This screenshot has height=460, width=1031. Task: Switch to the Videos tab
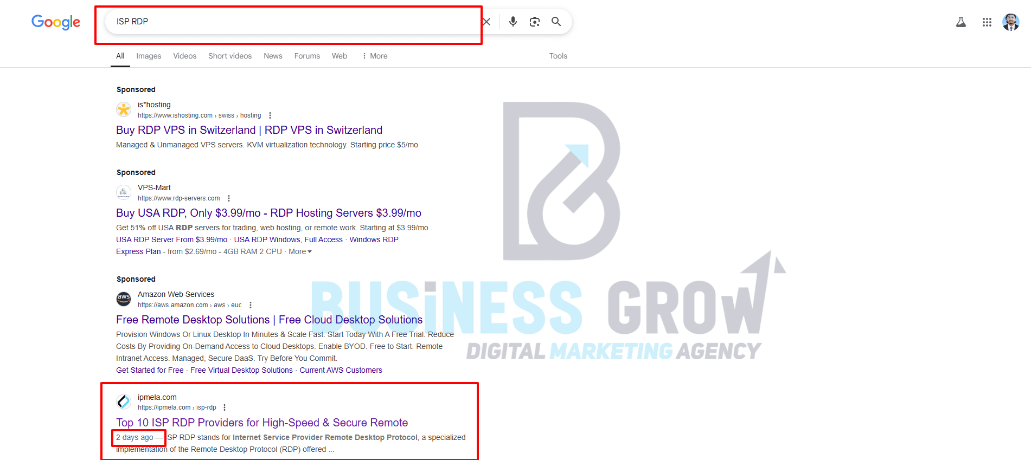185,56
